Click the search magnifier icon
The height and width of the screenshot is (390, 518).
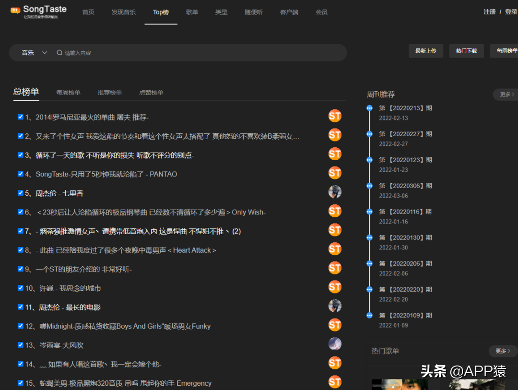coord(59,53)
